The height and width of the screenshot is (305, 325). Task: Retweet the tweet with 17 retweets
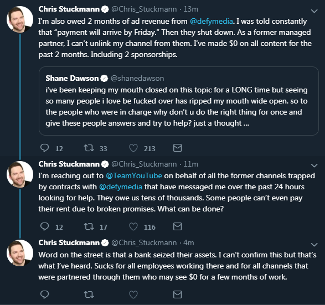pyautogui.click(x=89, y=227)
